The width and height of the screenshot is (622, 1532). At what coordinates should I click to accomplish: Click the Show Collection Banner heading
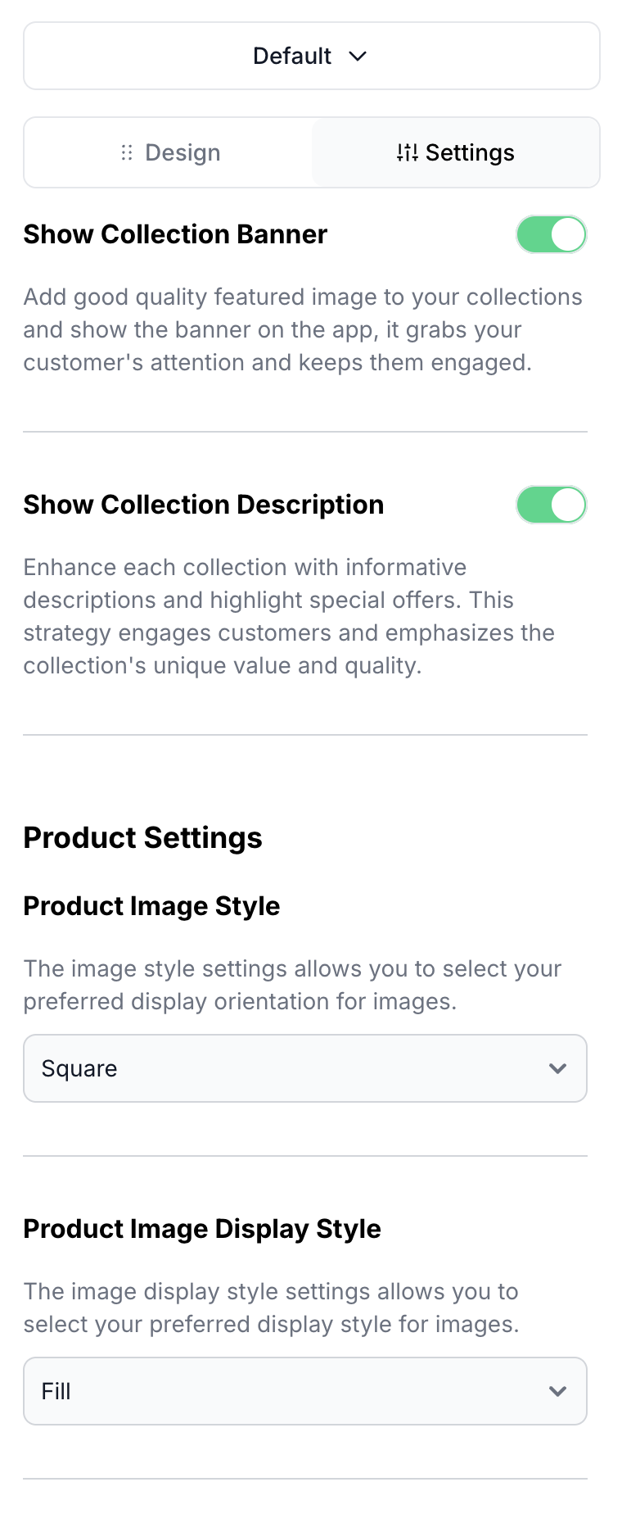(x=175, y=234)
